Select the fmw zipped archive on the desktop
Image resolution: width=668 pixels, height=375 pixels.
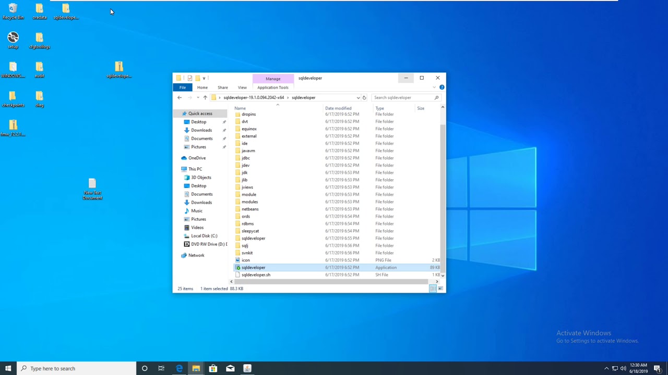13,128
